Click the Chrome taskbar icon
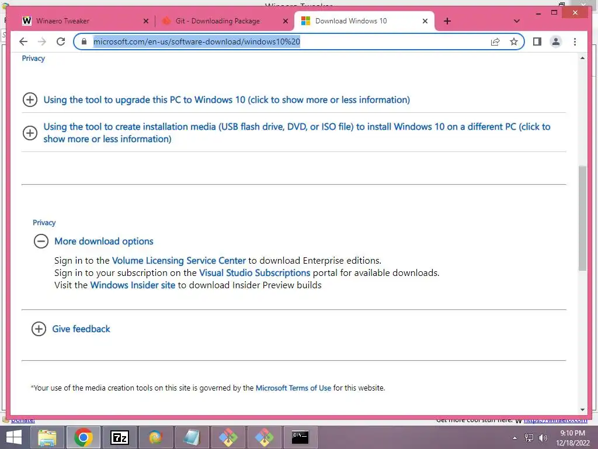This screenshot has height=449, width=598. point(83,437)
